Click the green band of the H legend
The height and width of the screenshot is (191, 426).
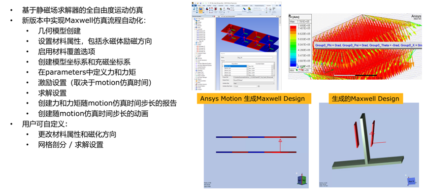[293, 46]
